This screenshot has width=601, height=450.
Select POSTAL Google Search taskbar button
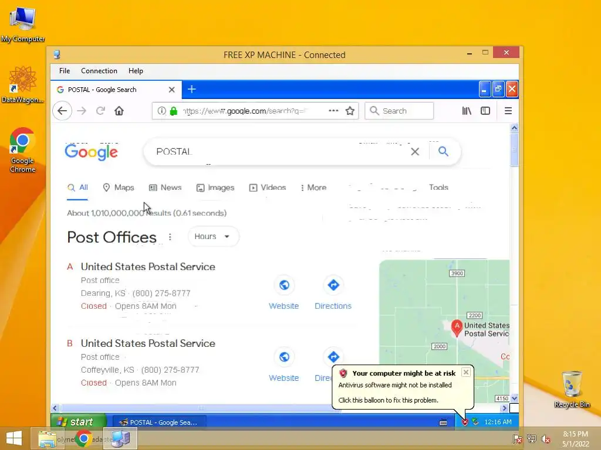[160, 422]
